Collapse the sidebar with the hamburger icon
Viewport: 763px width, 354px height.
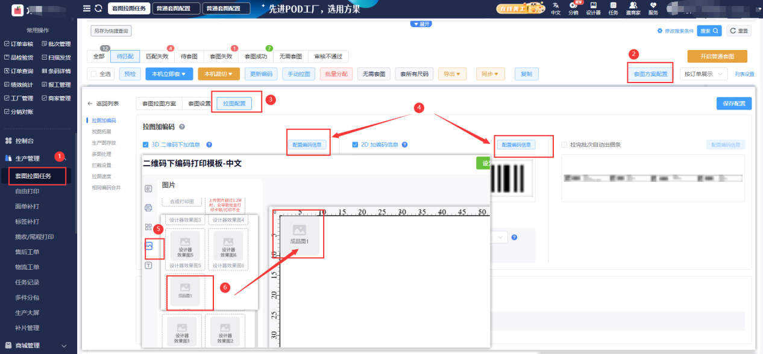pos(87,8)
